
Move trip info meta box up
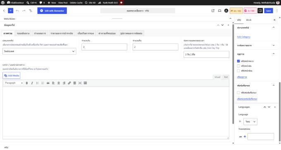pyautogui.click(x=218, y=25)
